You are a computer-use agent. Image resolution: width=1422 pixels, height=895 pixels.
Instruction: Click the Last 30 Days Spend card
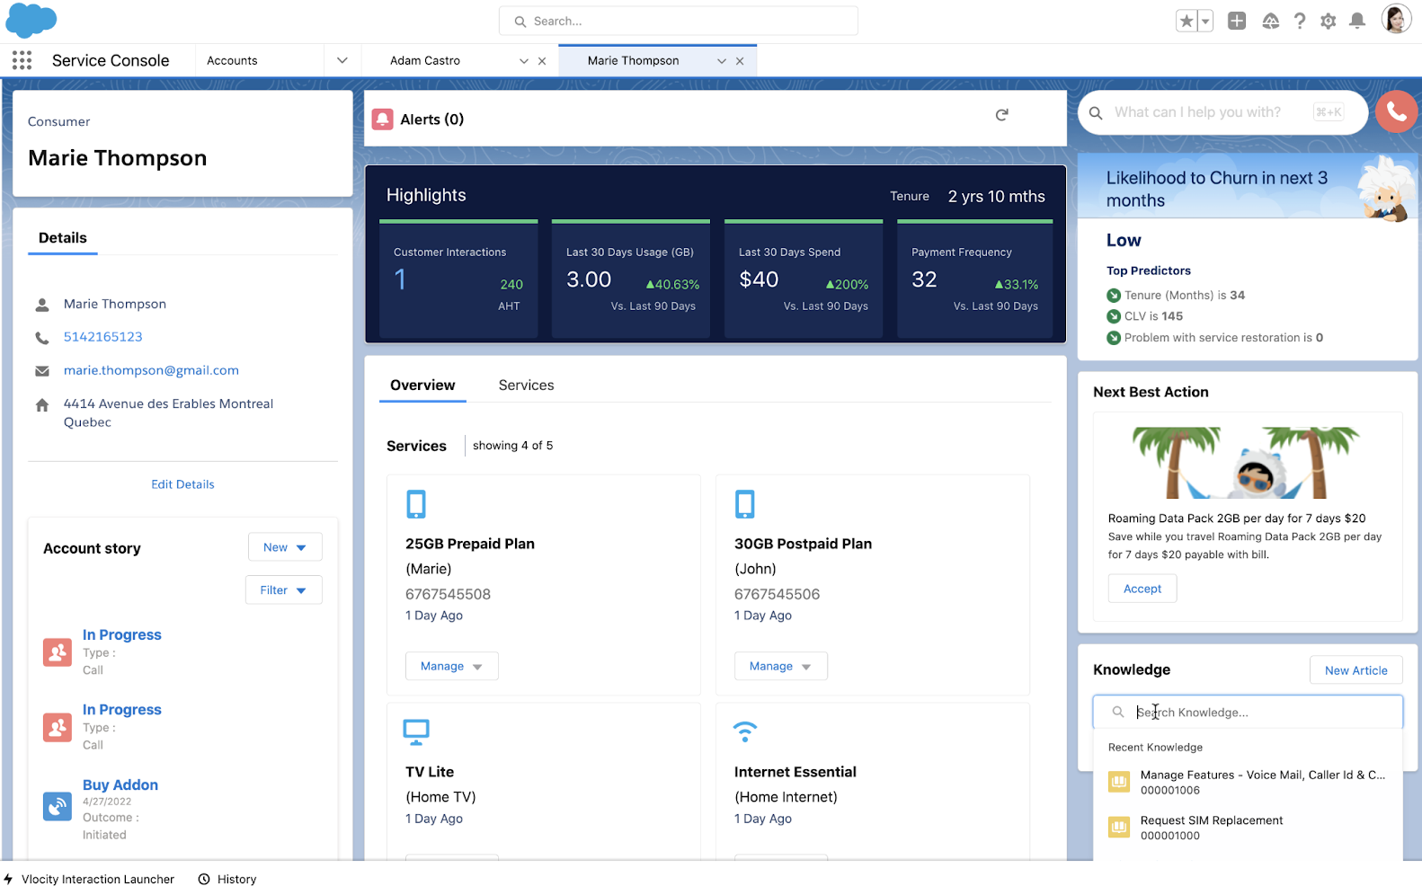pyautogui.click(x=804, y=279)
